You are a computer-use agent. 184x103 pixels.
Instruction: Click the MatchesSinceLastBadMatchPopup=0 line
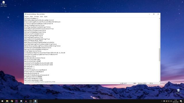click(x=36, y=49)
